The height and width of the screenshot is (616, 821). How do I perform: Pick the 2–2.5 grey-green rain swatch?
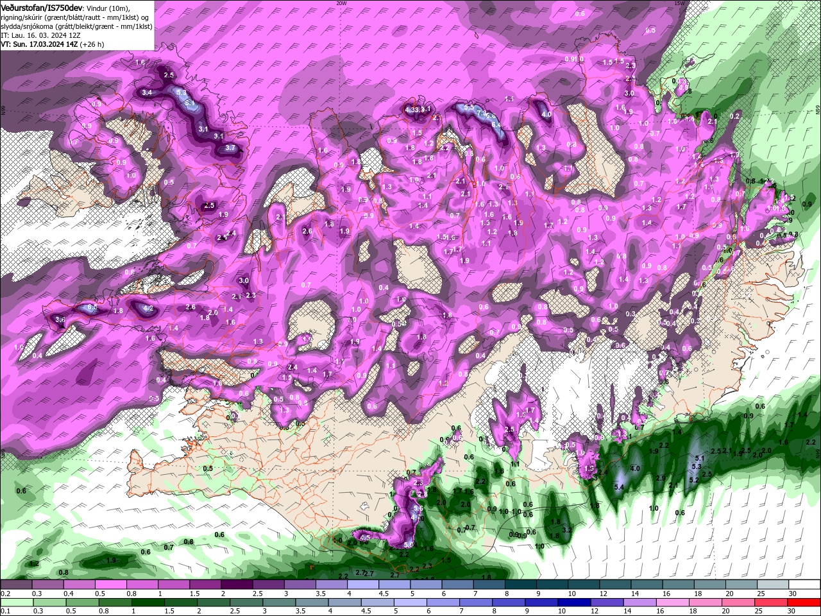click(213, 603)
